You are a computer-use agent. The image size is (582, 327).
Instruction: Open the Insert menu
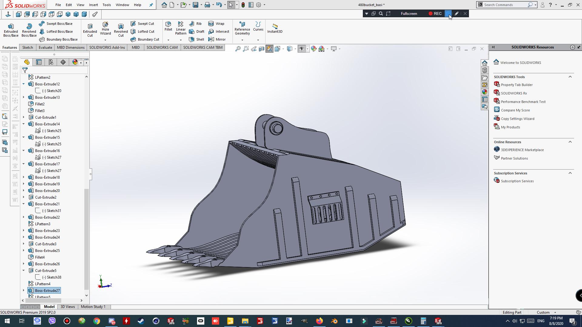tap(93, 5)
